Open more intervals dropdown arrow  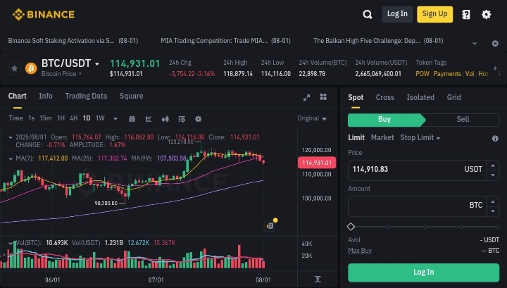[115, 119]
